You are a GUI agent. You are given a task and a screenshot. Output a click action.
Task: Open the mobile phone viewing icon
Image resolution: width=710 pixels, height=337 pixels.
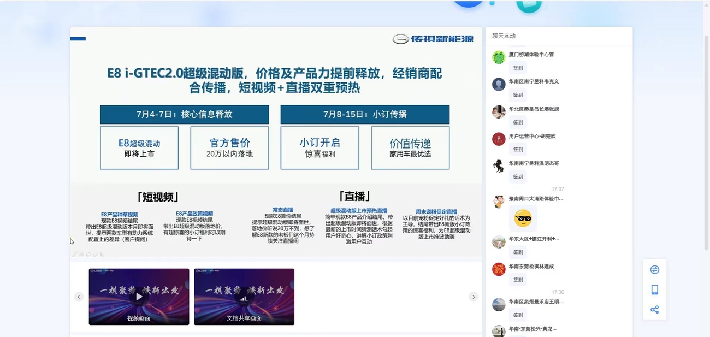click(x=654, y=289)
